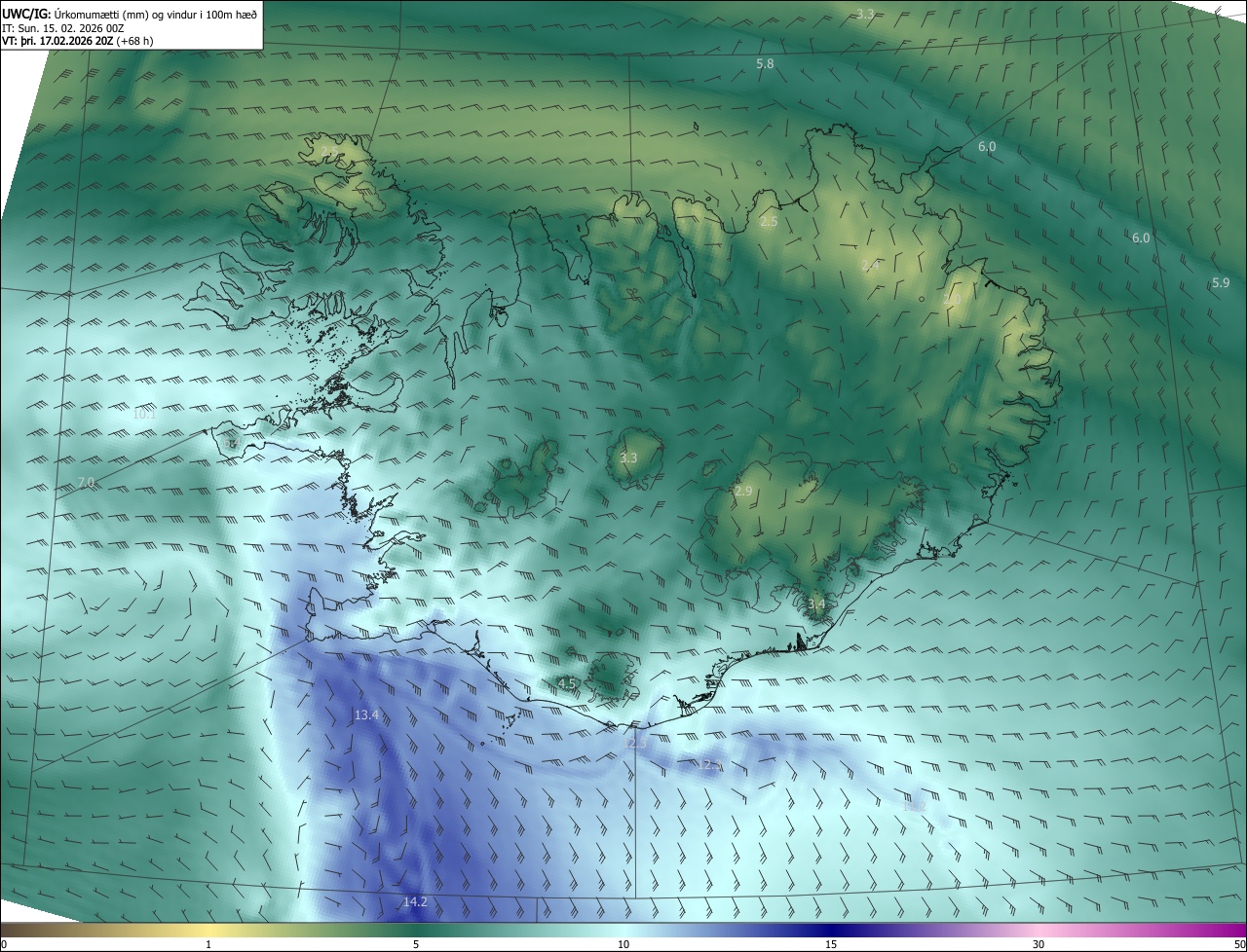Image resolution: width=1247 pixels, height=952 pixels.
Task: Click the 4.5 value near the south coast
Action: tap(567, 684)
